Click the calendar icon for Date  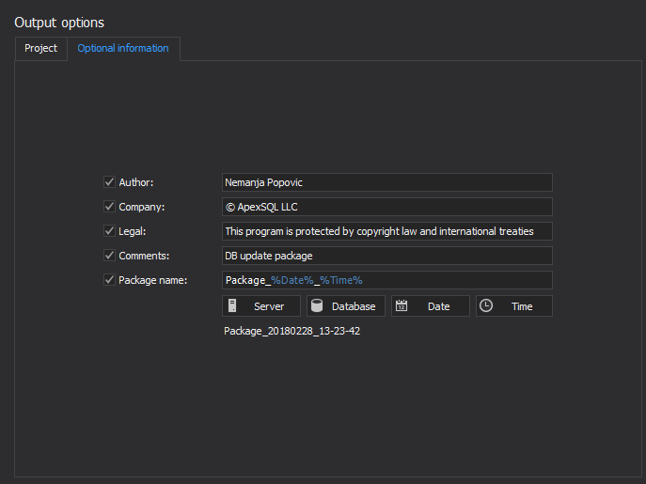402,306
